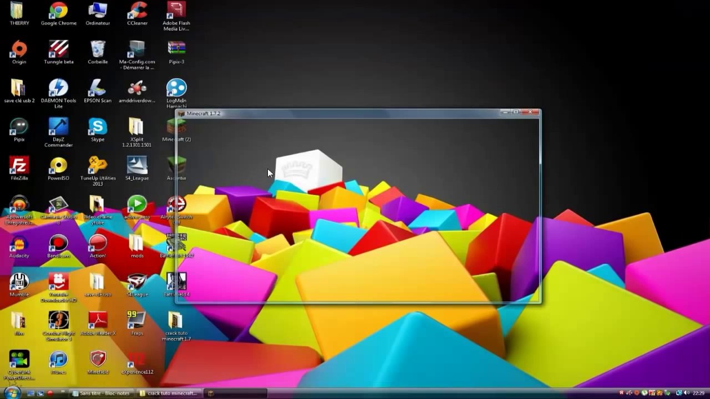Launch Skype from the desktop
The image size is (710, 399).
tap(98, 131)
